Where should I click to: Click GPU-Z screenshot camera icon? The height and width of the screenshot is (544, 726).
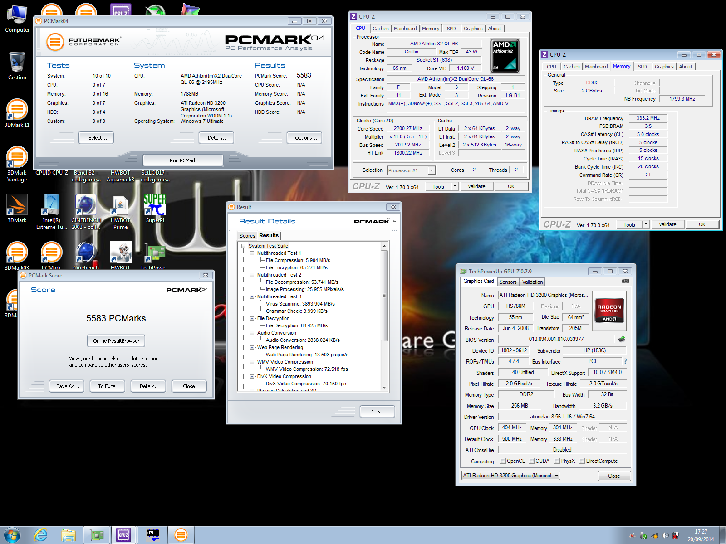626,281
